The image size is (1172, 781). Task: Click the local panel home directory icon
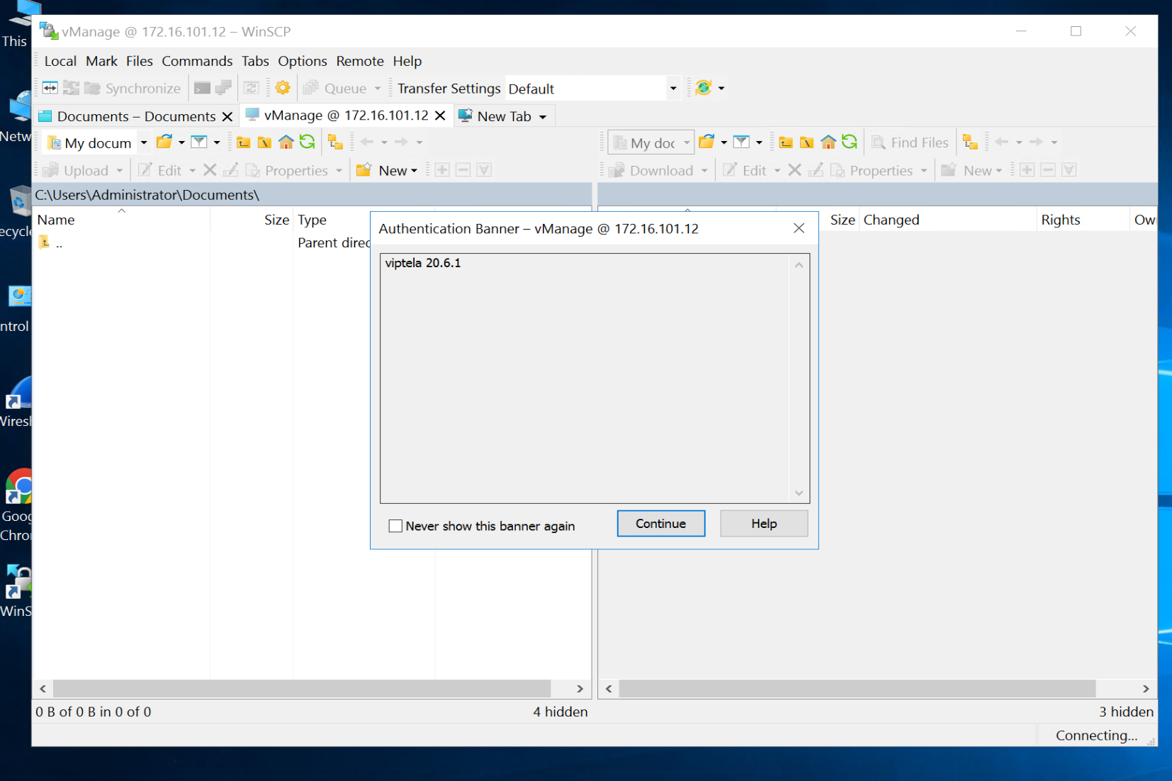[x=286, y=142]
